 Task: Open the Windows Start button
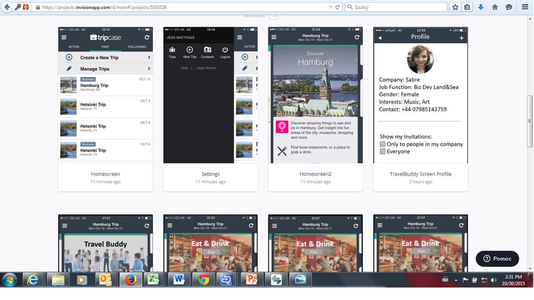click(10, 280)
